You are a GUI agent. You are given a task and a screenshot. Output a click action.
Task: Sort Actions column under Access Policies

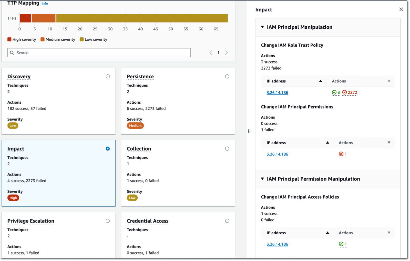(x=389, y=233)
